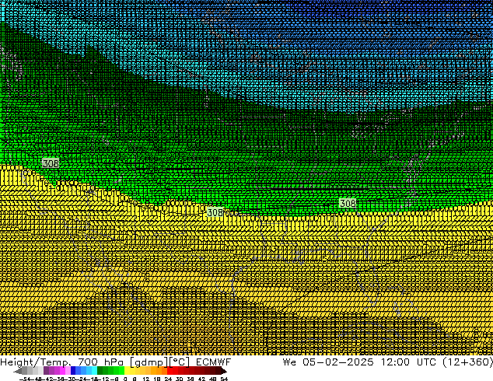
Task: Click the 308 contour label nearest ECMWF text
Action: 215,212
